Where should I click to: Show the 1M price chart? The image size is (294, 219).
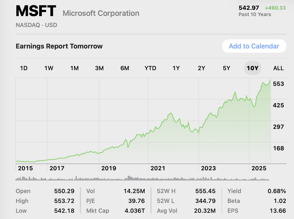(x=74, y=68)
